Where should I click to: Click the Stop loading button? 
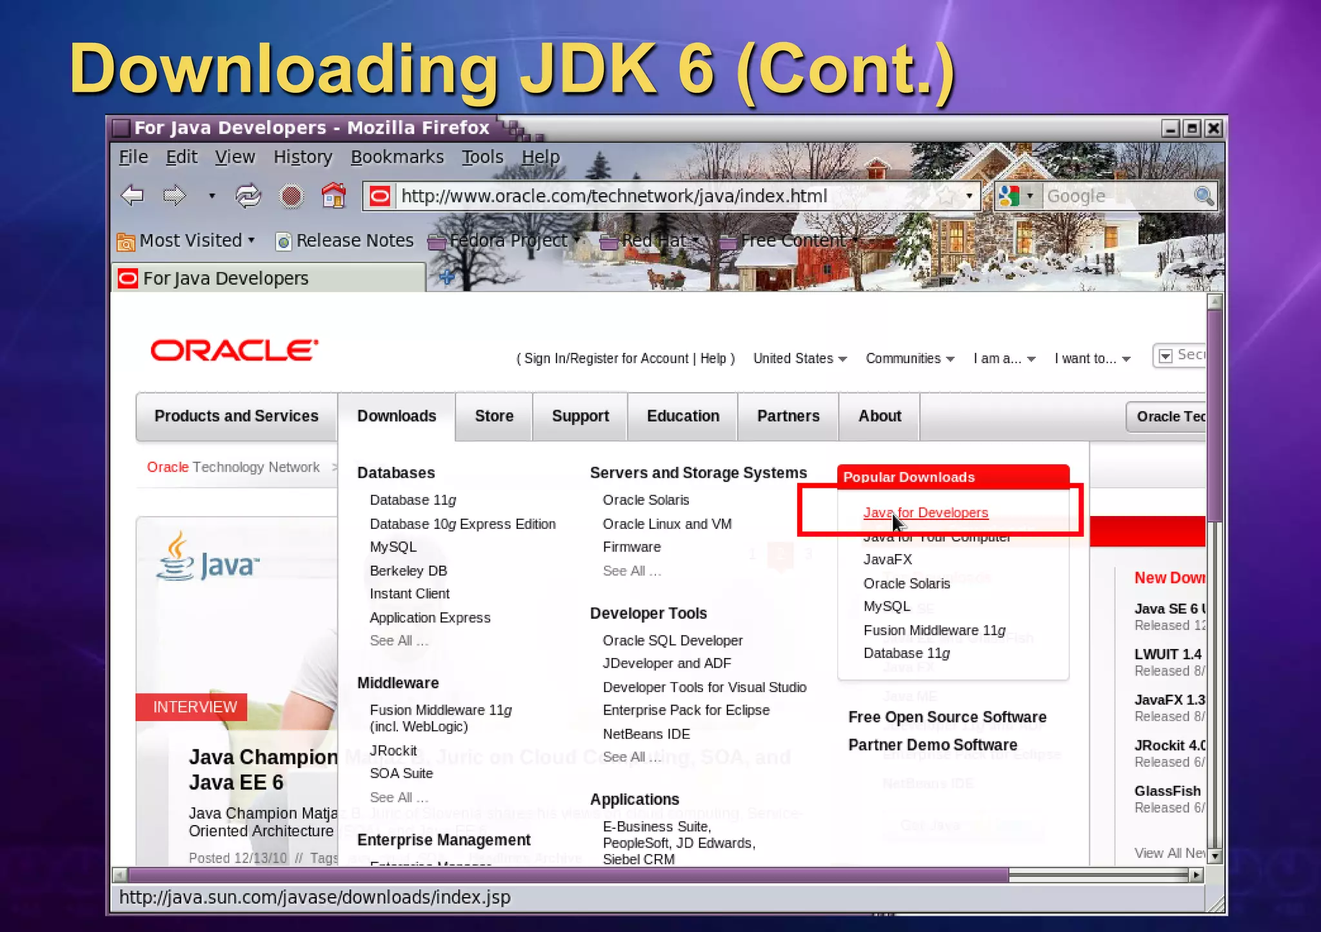pos(292,195)
